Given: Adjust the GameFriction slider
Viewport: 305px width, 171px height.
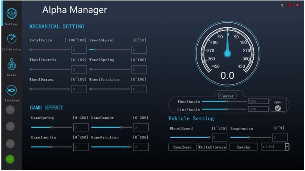Looking at the screenshot, I should (x=112, y=147).
